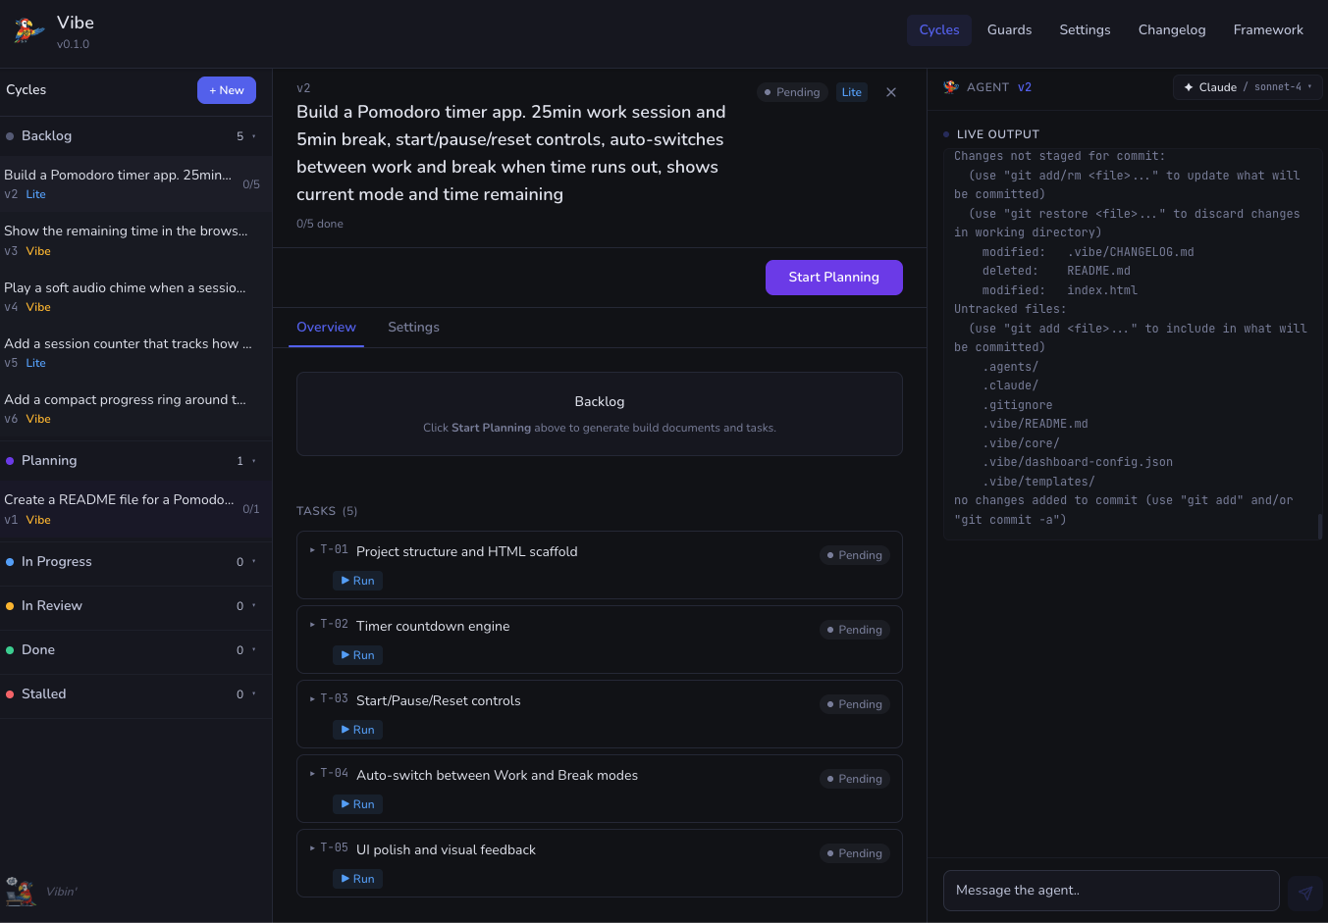The image size is (1328, 923).
Task: Run task T-01 Project structure
Action: 357,581
